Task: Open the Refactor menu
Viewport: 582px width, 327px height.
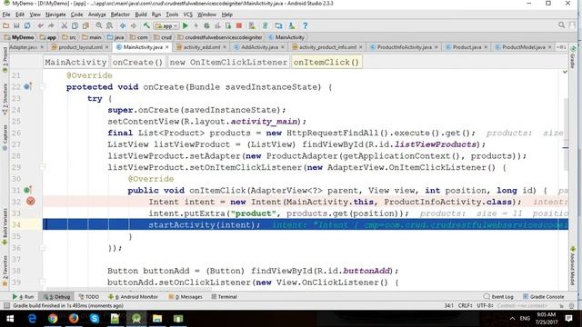Action: pyautogui.click(x=120, y=15)
